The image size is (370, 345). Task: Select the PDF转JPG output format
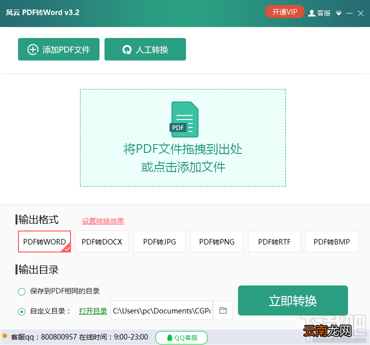pos(159,241)
